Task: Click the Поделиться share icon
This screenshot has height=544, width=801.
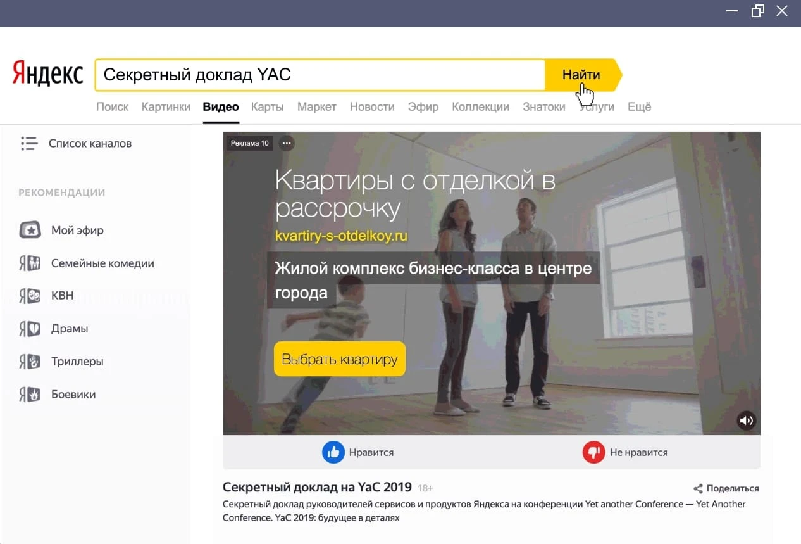Action: [x=698, y=488]
